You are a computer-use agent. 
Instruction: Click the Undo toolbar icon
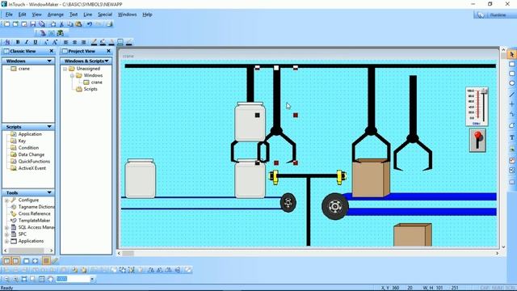click(90, 24)
